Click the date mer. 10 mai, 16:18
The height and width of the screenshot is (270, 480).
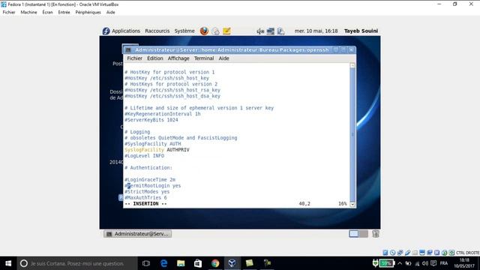point(316,31)
